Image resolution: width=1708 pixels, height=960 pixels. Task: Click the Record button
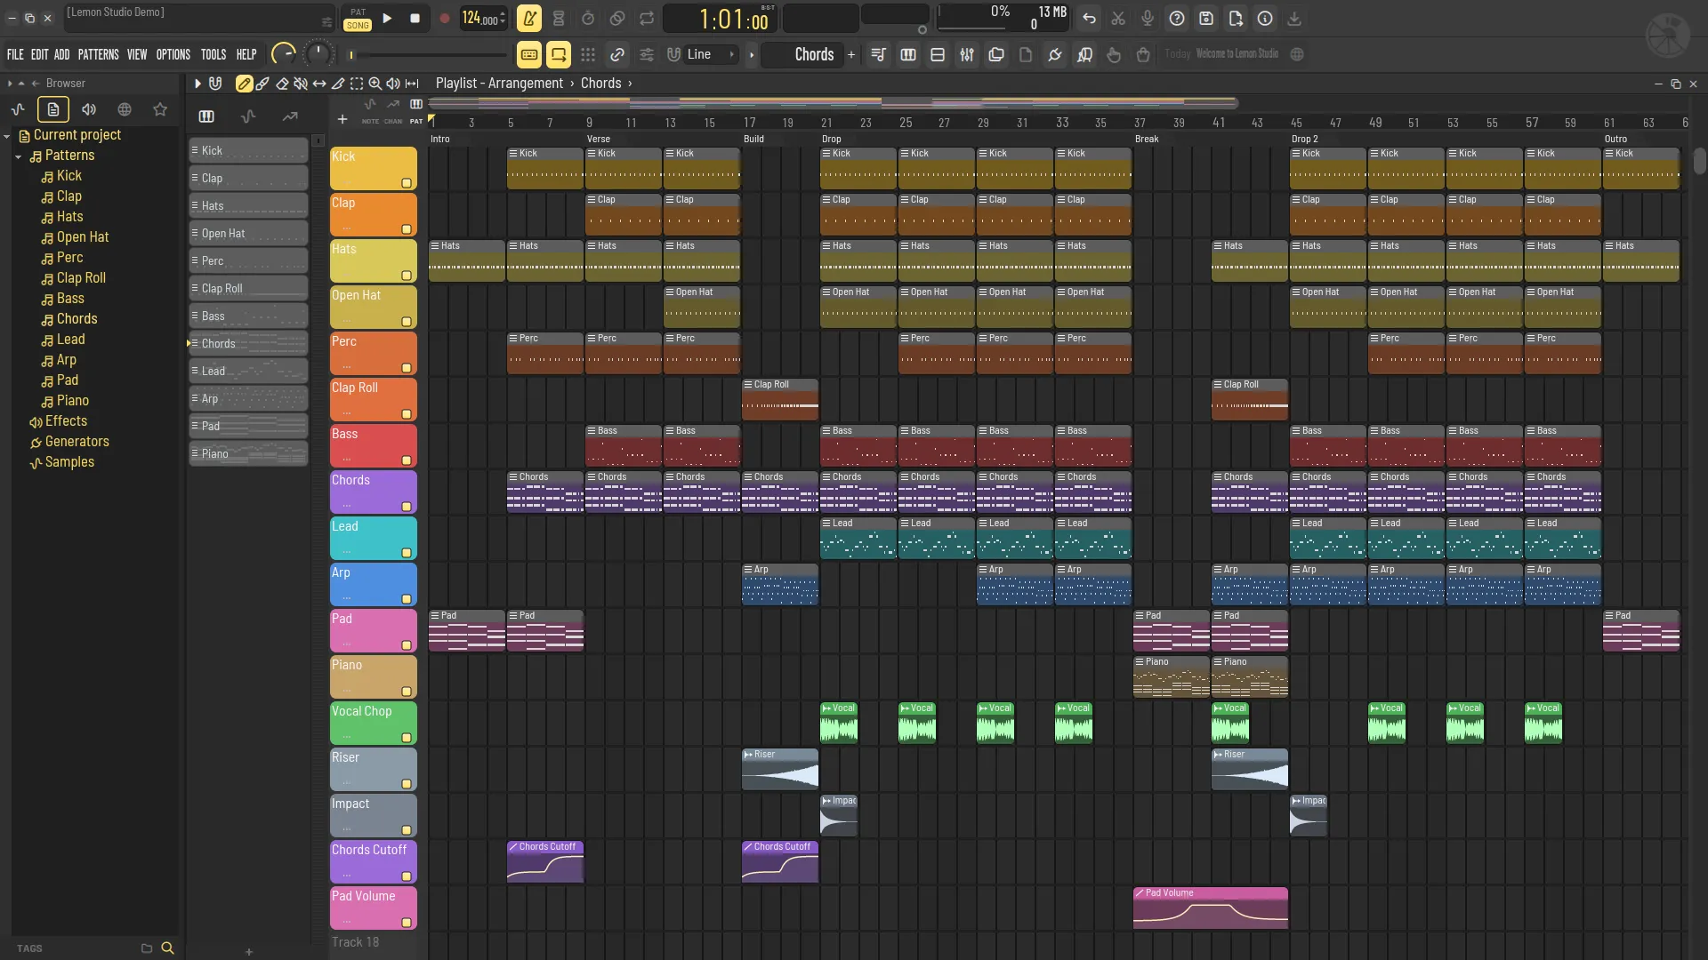[x=444, y=19]
